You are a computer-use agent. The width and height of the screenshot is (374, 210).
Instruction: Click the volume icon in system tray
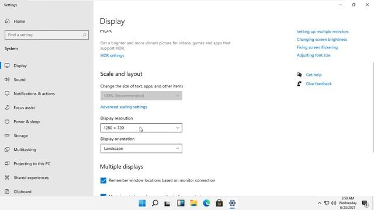pyautogui.click(x=334, y=203)
